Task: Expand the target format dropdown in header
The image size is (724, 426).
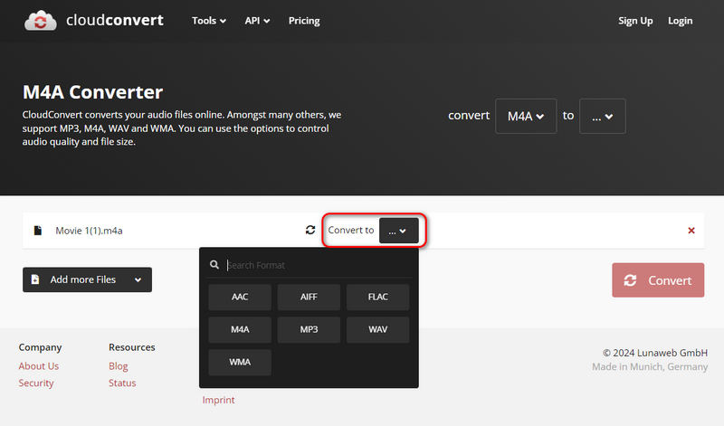Action: point(602,116)
